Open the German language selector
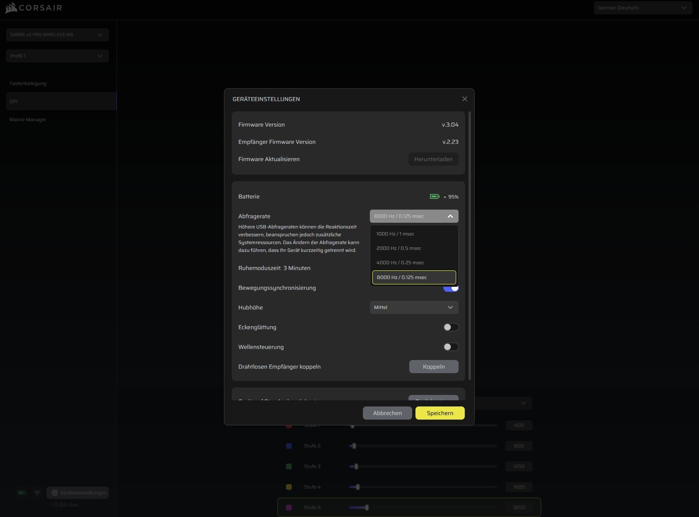The width and height of the screenshot is (699, 517). coord(642,8)
